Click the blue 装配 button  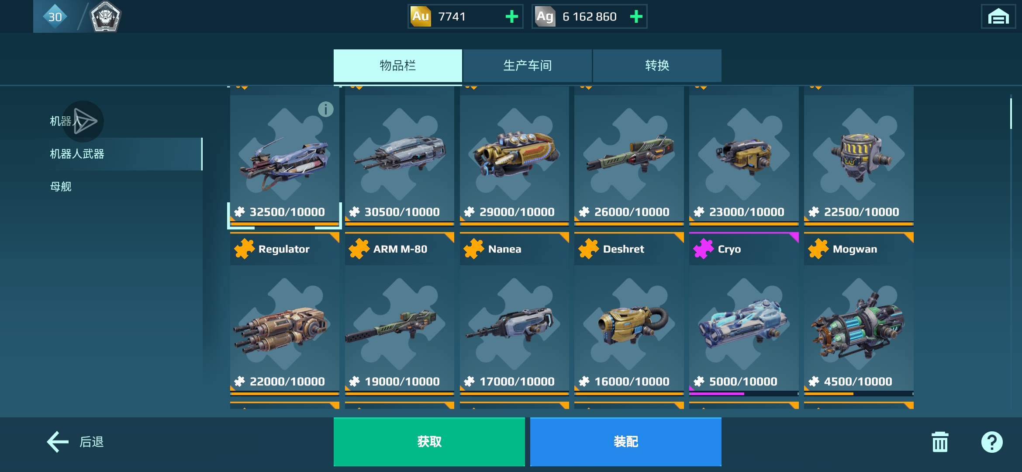tap(625, 442)
